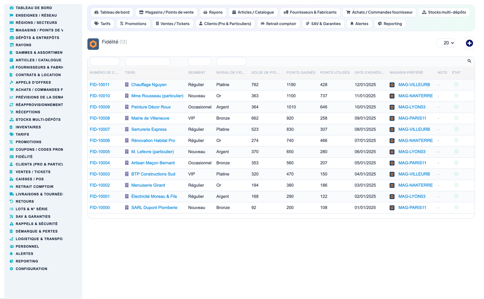This screenshot has height=299, width=484.
Task: Open loyalty record FID-10011
Action: [x=99, y=85]
